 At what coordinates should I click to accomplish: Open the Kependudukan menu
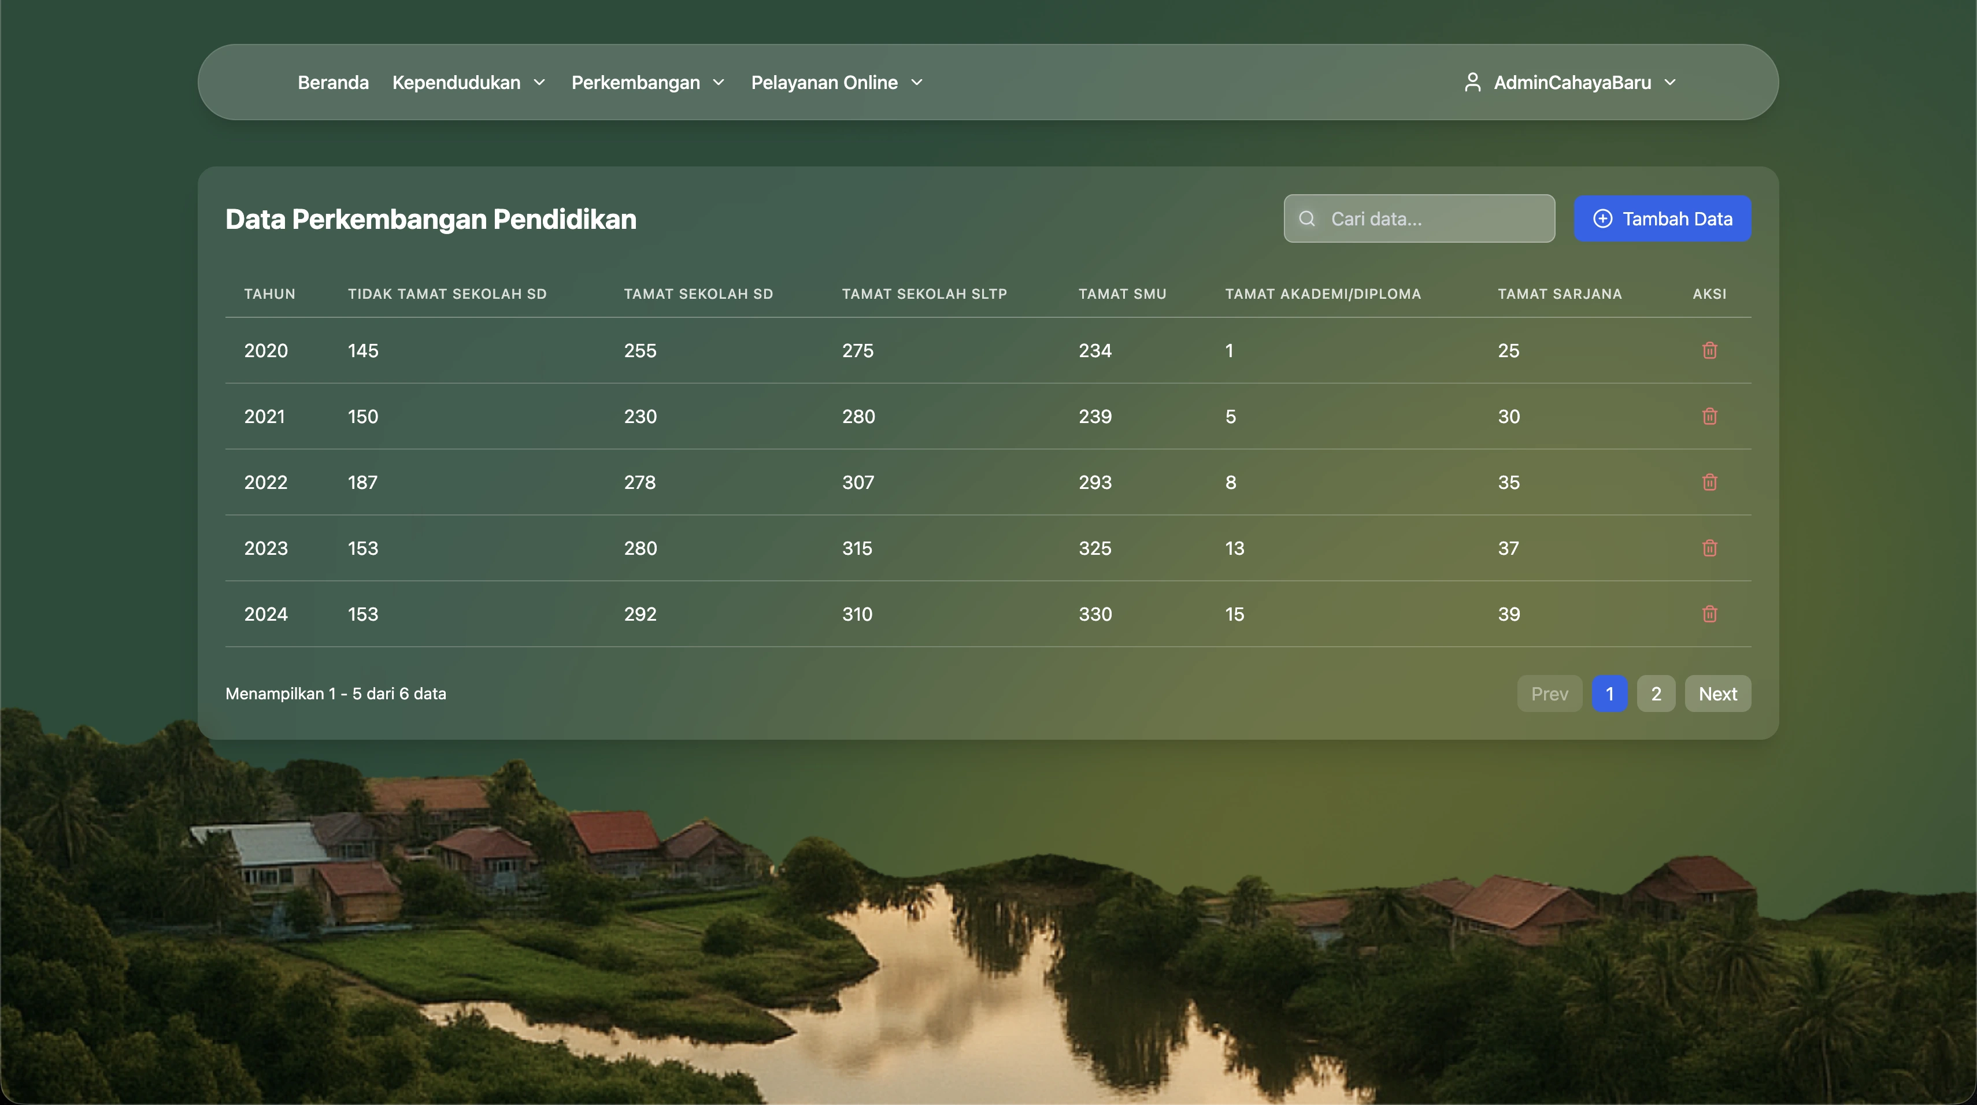(469, 82)
